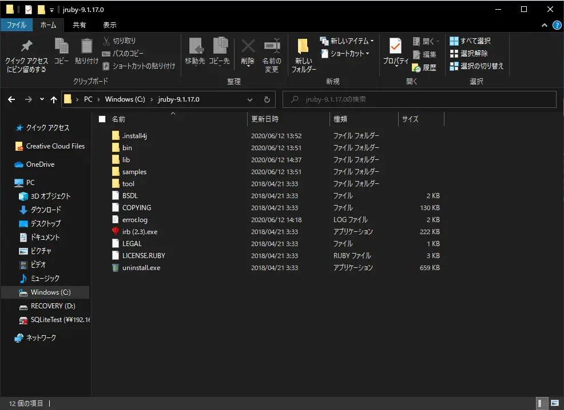Screen dimensions: 564x410
Task: Collapse the ribbon with the chevron
Action: [544, 25]
